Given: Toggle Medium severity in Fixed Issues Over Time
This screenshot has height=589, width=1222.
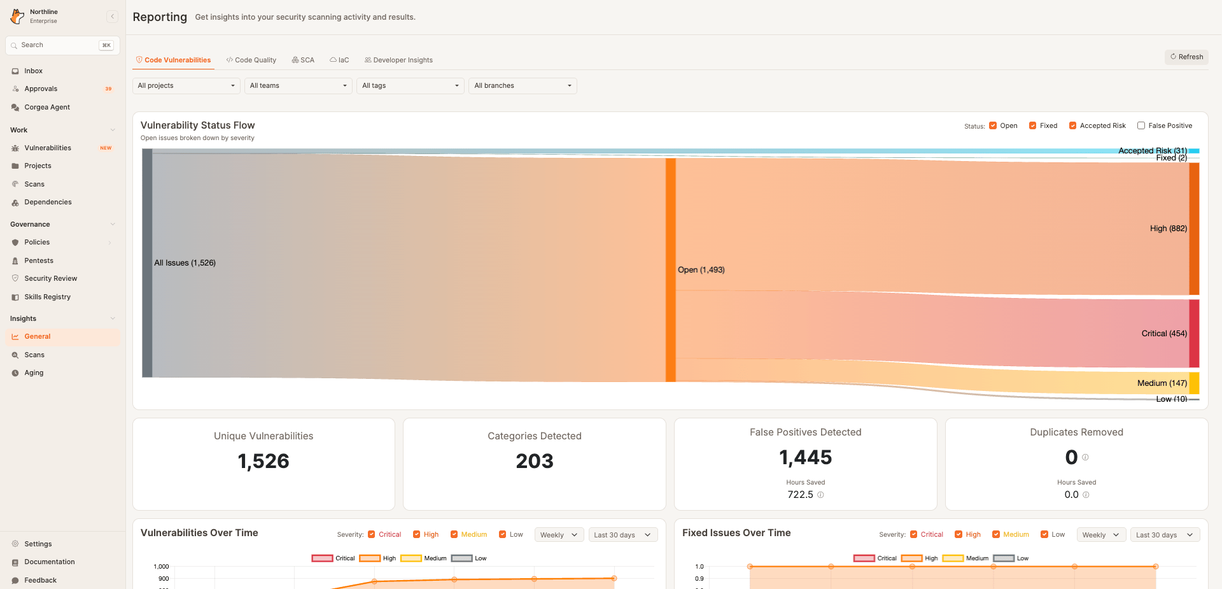Looking at the screenshot, I should (996, 535).
